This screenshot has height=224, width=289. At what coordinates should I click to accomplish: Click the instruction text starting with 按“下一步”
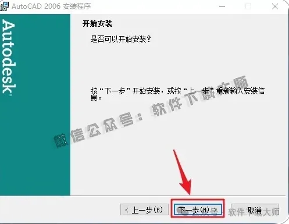177,94
